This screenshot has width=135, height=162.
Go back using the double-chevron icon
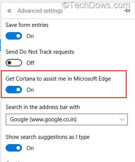[9, 11]
